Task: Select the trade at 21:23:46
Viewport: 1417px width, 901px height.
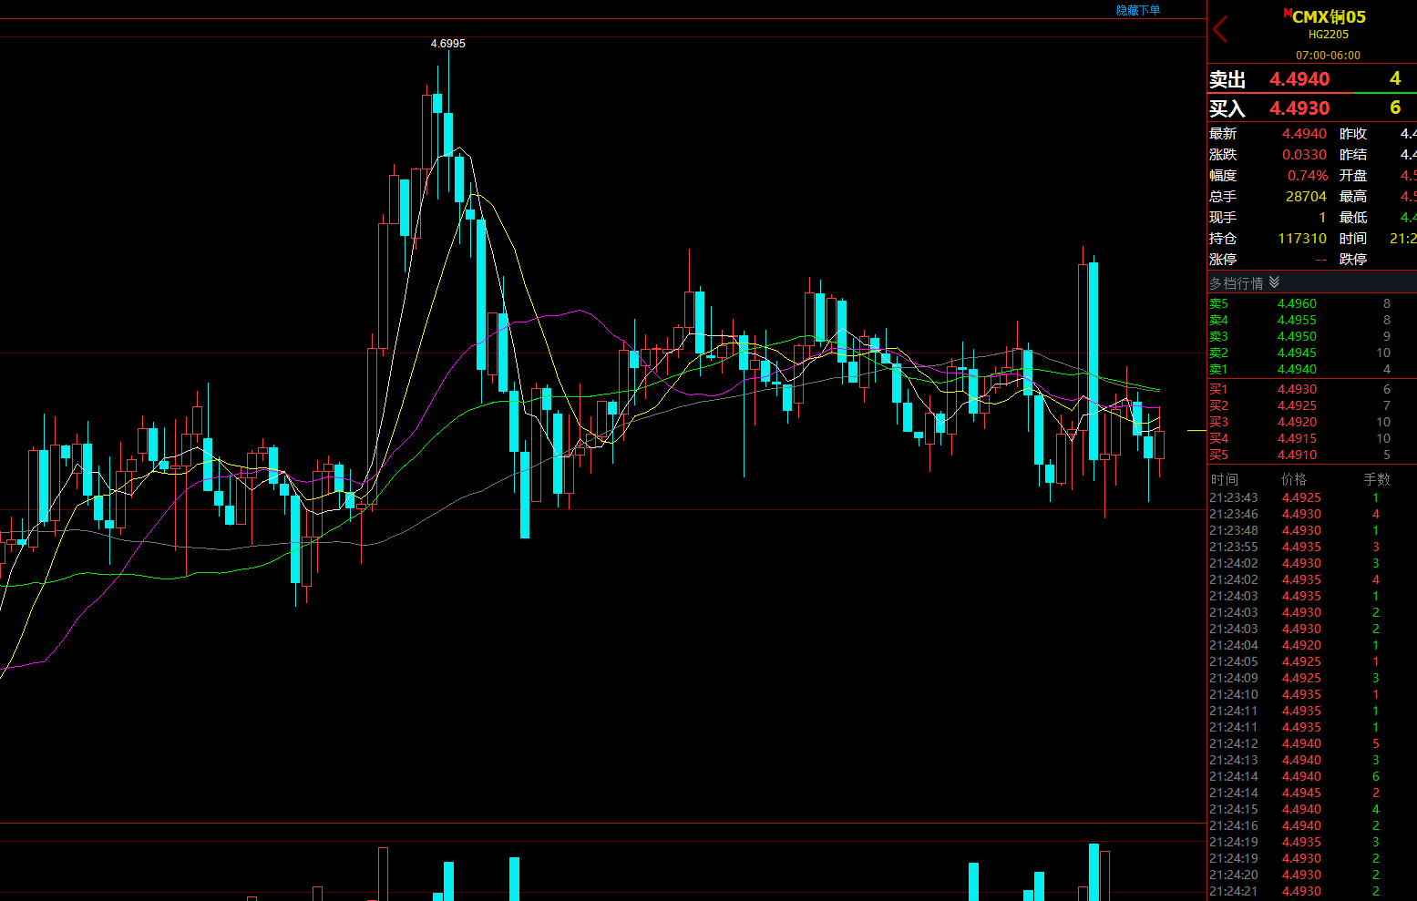Action: pos(1312,515)
